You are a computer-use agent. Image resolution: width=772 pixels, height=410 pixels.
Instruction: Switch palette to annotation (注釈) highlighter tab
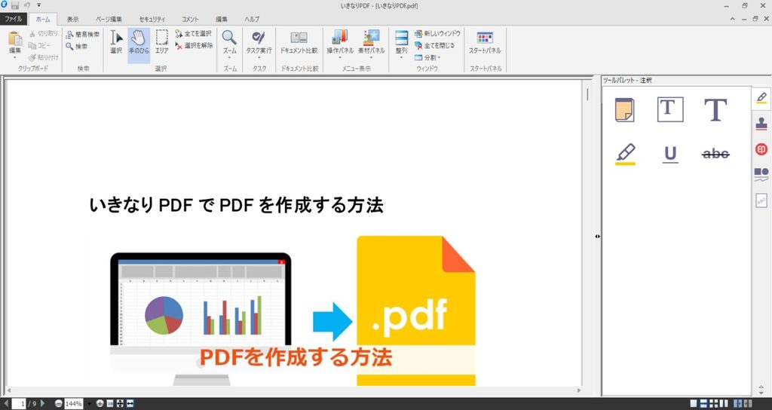point(761,98)
